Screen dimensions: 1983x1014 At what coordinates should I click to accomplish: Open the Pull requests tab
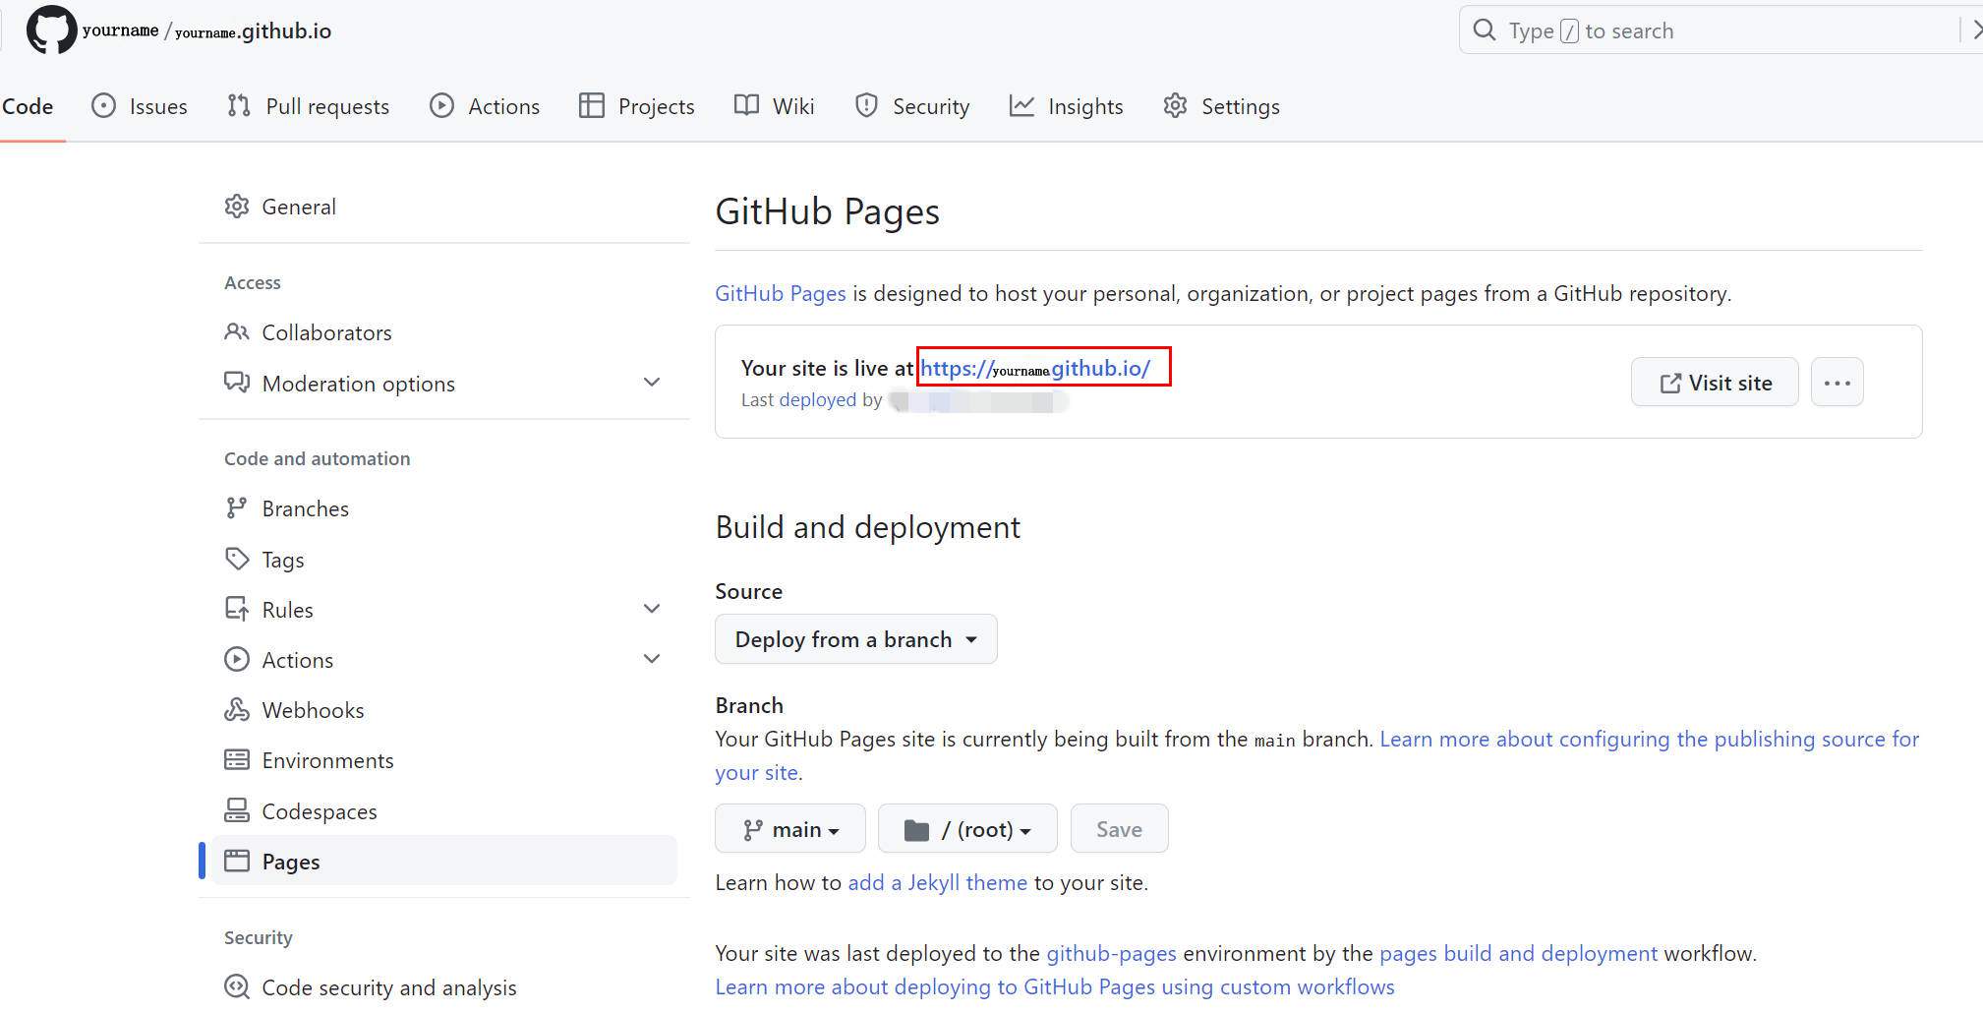[308, 106]
